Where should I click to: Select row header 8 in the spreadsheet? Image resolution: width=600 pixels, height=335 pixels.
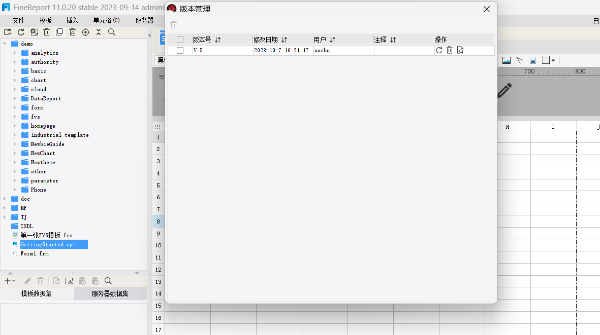159,221
